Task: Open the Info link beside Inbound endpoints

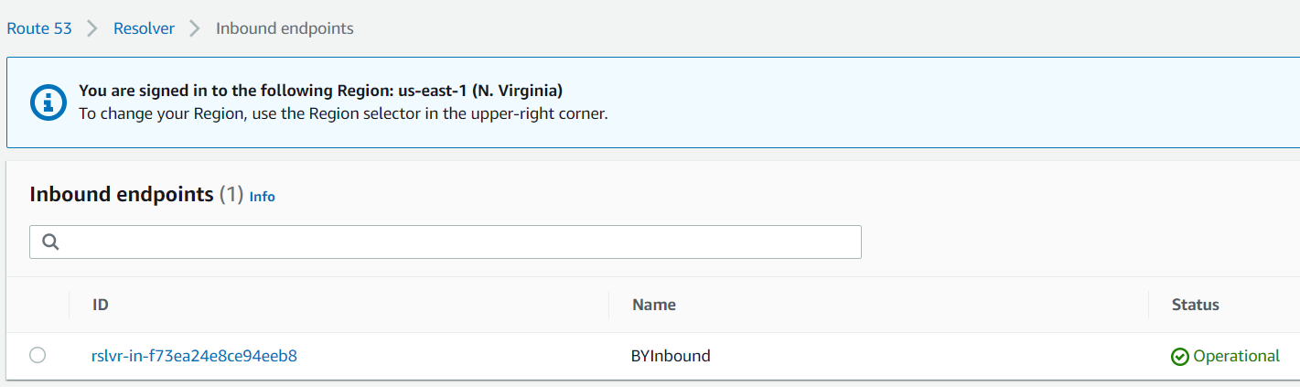Action: pyautogui.click(x=263, y=197)
